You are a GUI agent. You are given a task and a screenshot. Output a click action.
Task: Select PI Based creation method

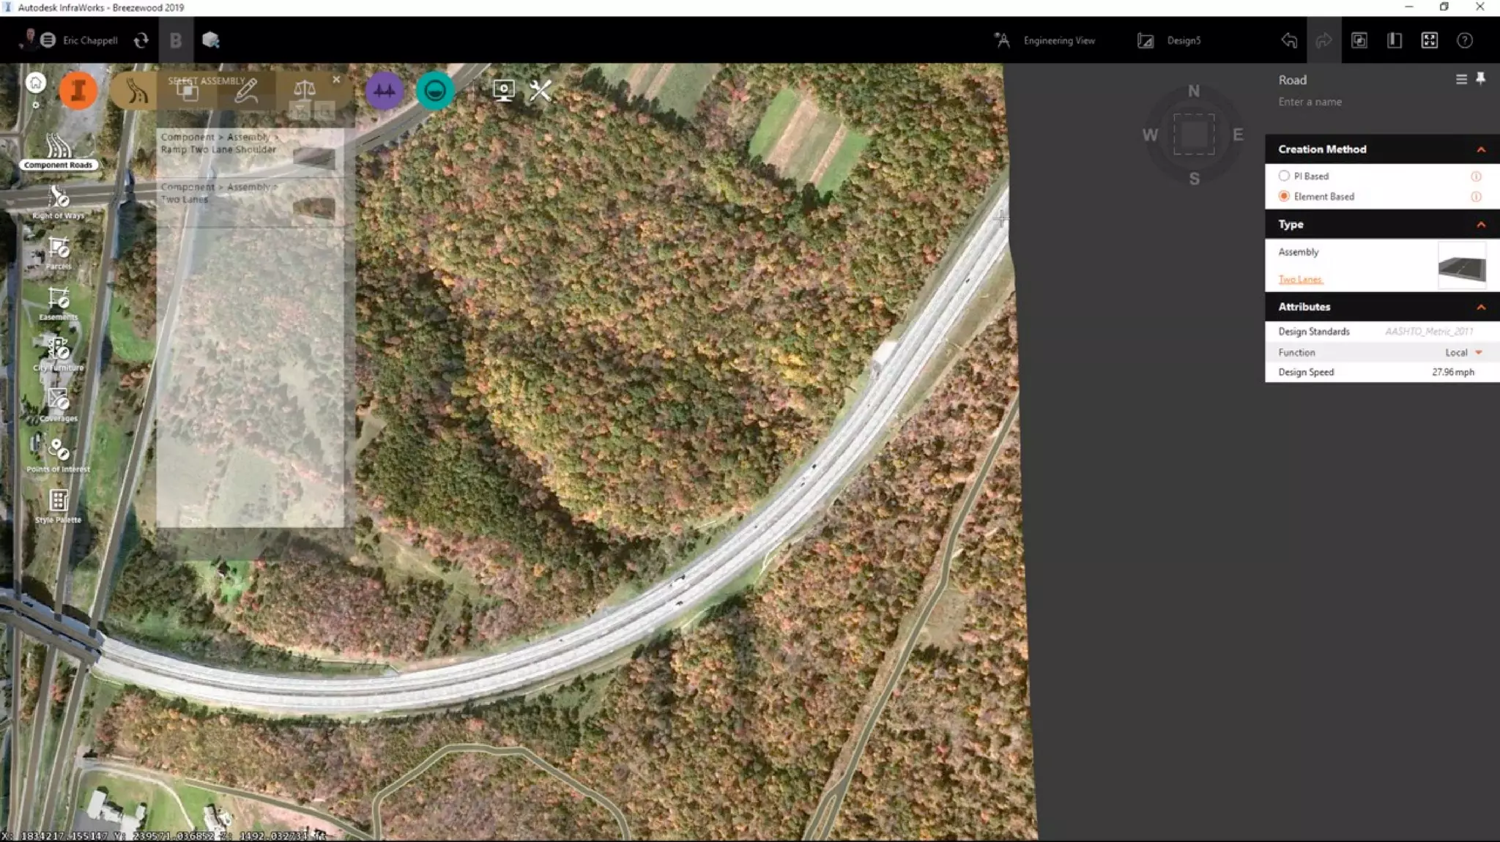click(x=1284, y=176)
